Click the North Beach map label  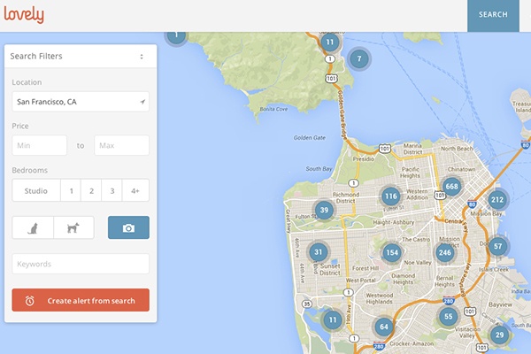coord(457,149)
